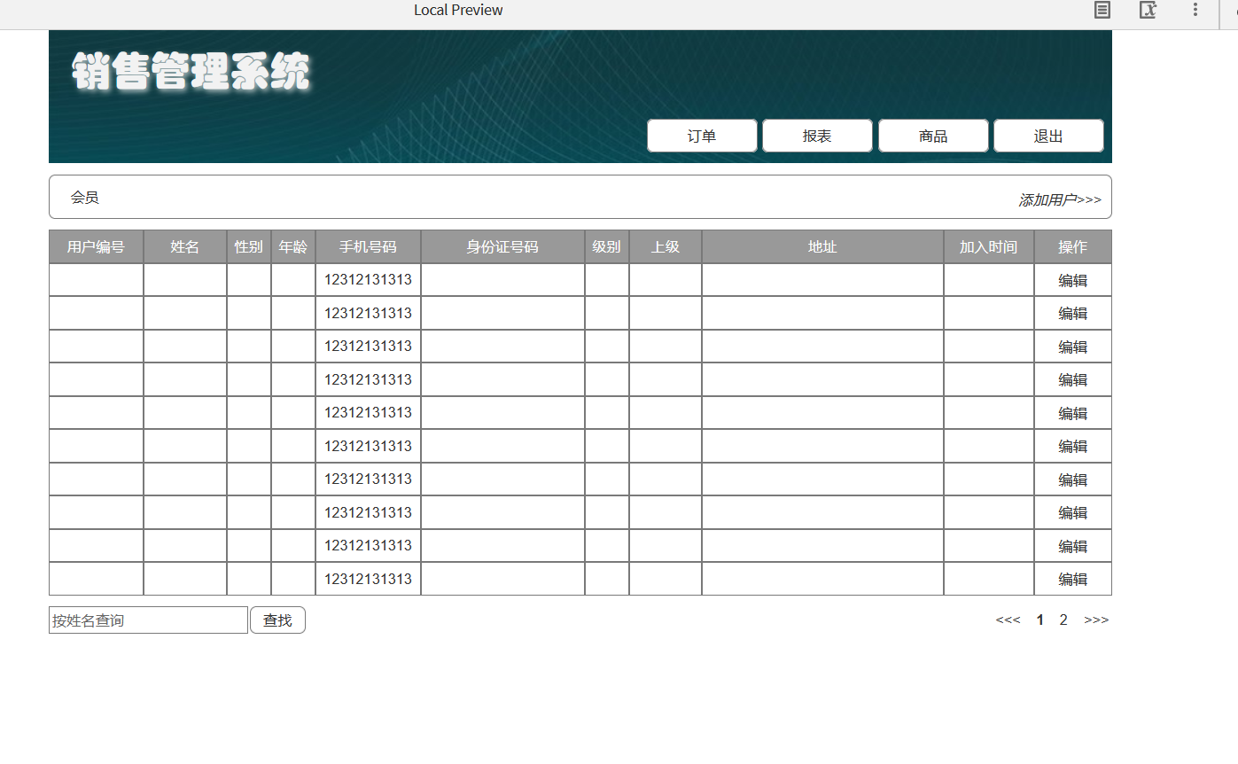The width and height of the screenshot is (1238, 764).
Task: Select page 1 in pagination
Action: [1040, 620]
